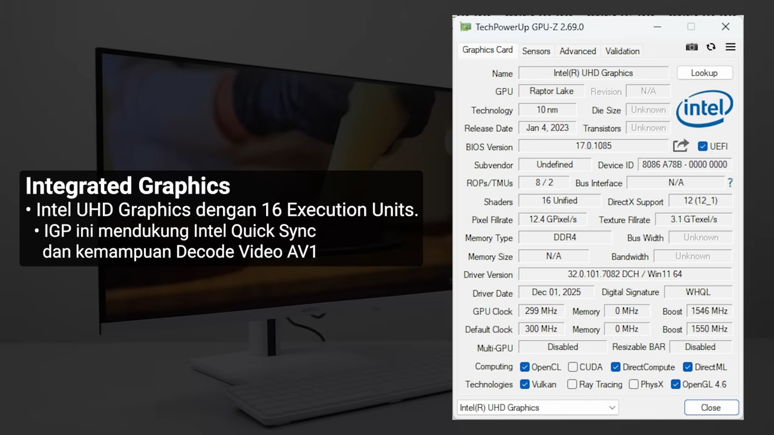The image size is (774, 435).
Task: Click the GPU Clock value 299 MHz
Action: point(541,311)
